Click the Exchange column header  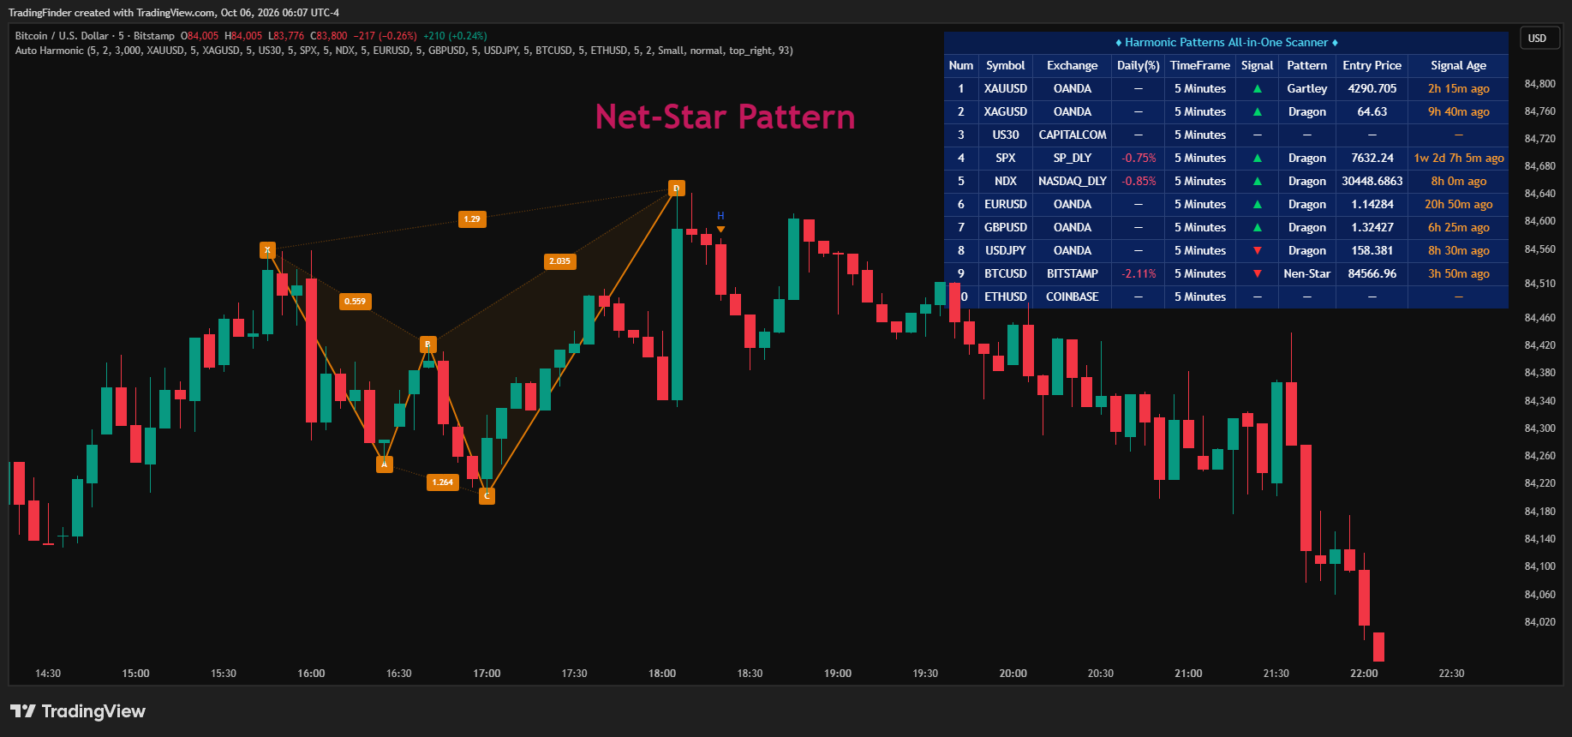coord(1072,66)
